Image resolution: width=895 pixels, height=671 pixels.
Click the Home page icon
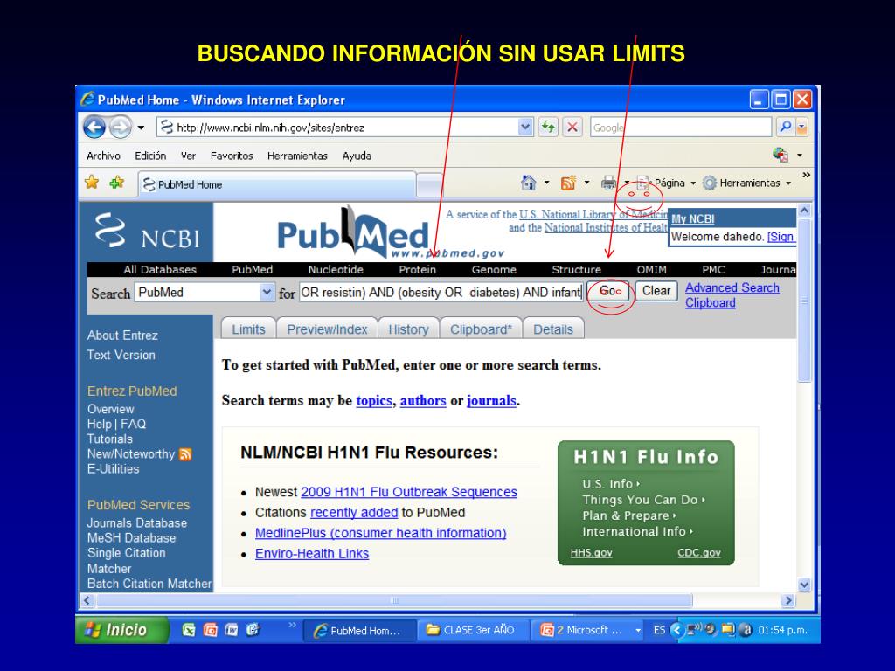coord(529,183)
